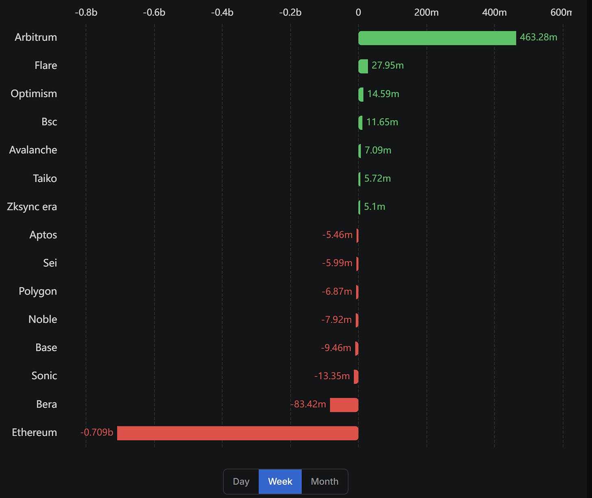The width and height of the screenshot is (592, 498).
Task: Click the Aptos chain label
Action: (43, 235)
